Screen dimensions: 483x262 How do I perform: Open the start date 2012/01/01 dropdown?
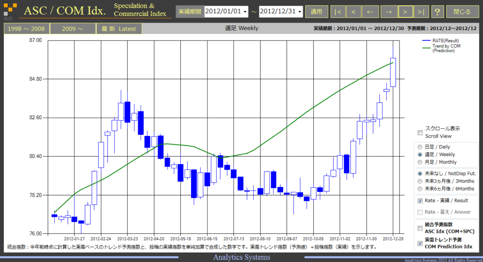tap(226, 12)
